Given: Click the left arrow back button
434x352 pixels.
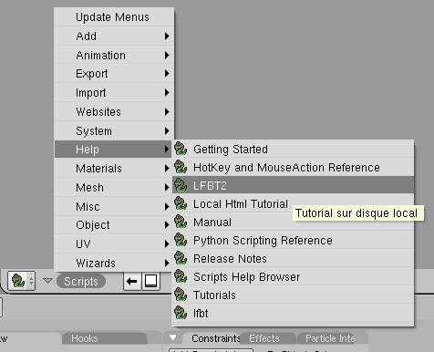Looking at the screenshot, I should [131, 281].
